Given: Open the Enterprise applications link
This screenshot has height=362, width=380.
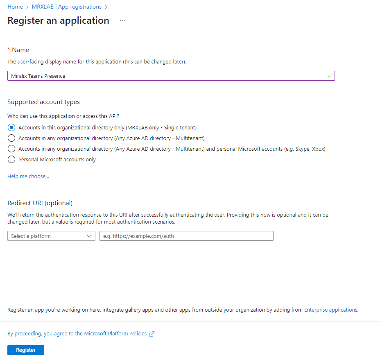Looking at the screenshot, I should (x=331, y=310).
